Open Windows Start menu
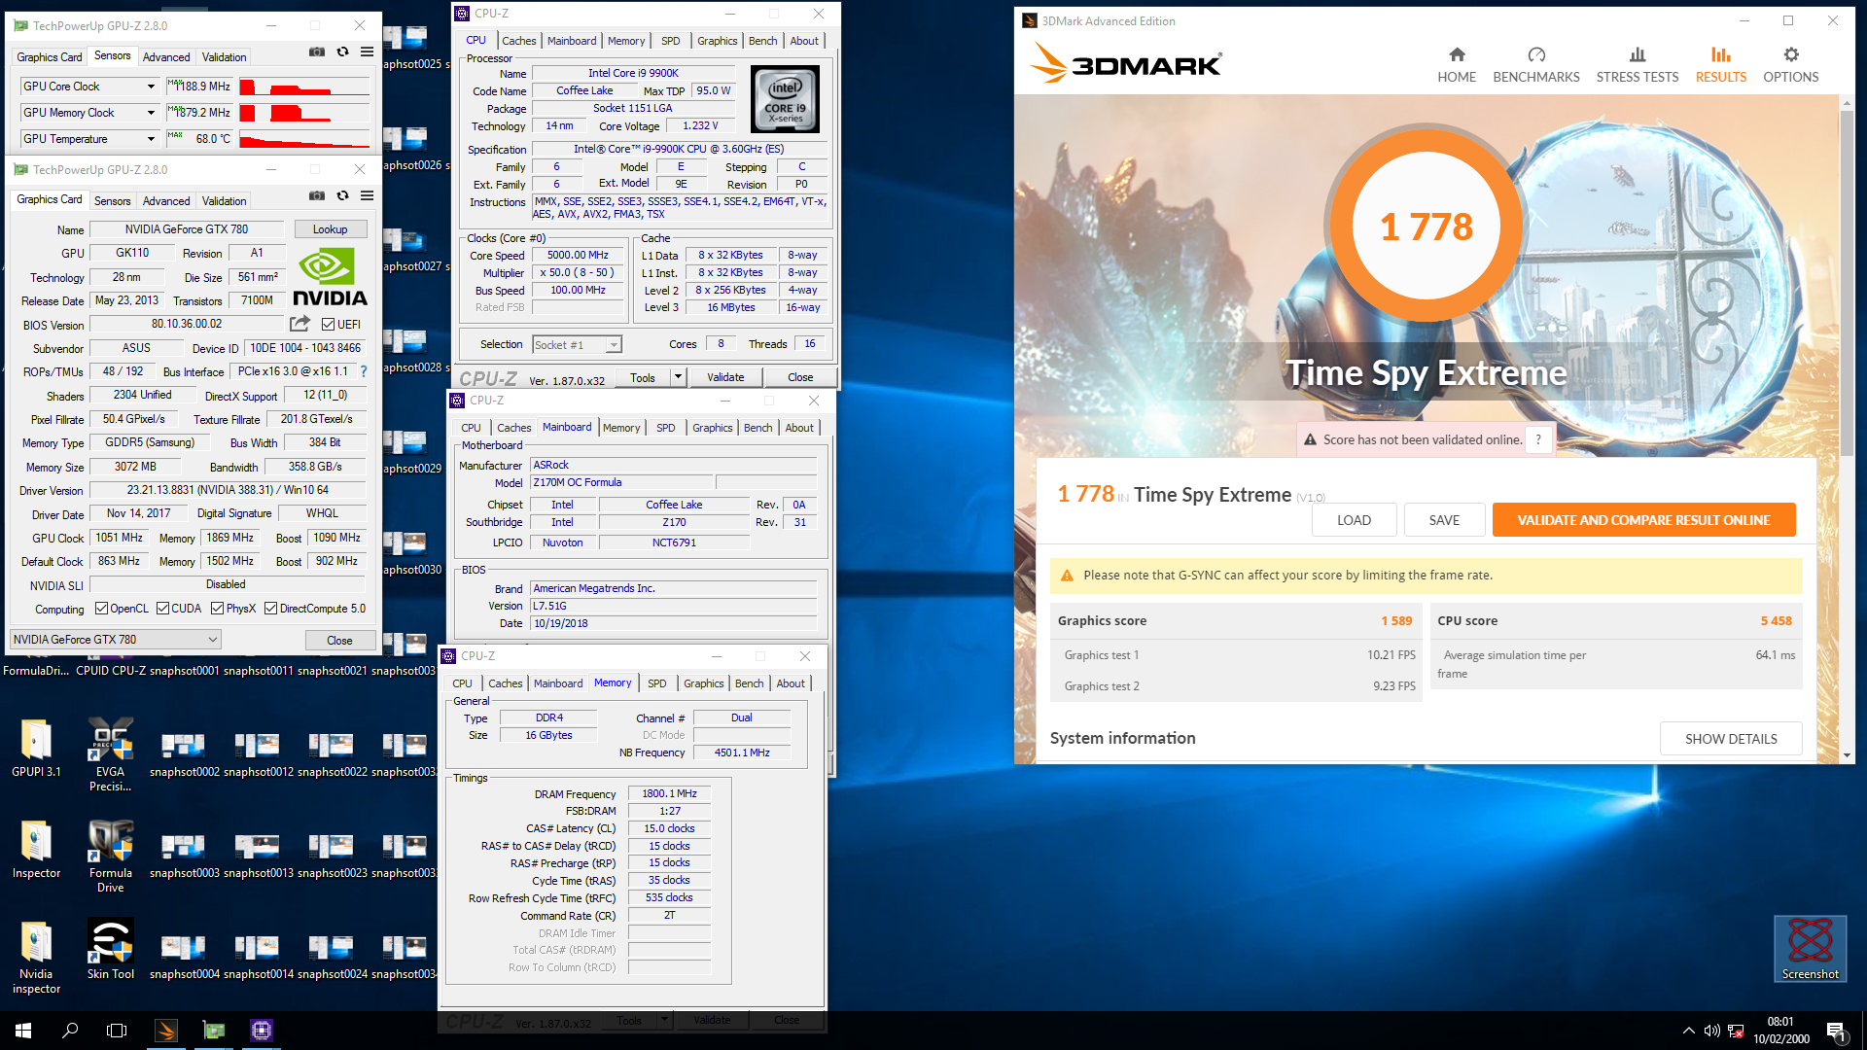1867x1050 pixels. (23, 1031)
